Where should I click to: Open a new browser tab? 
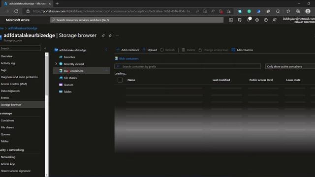click(x=57, y=3)
